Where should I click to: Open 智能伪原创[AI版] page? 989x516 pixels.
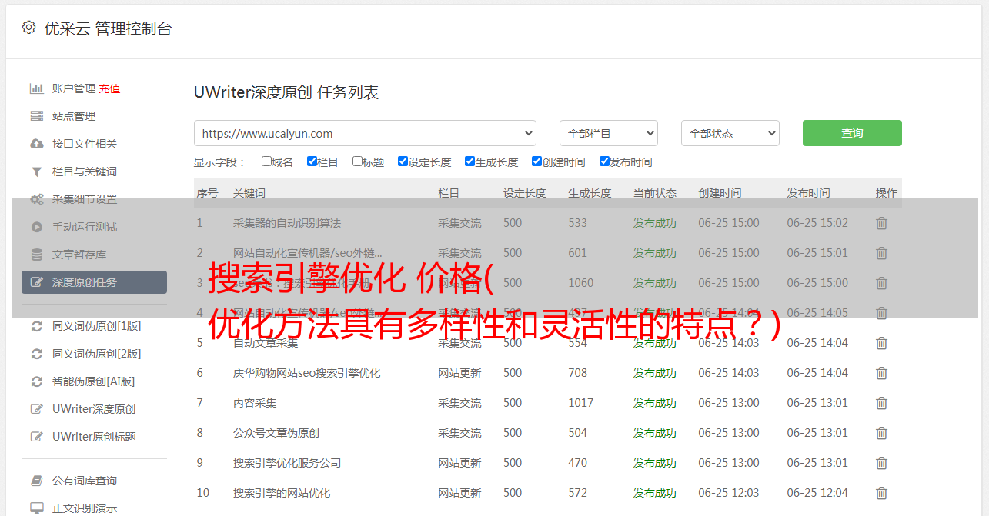[93, 381]
